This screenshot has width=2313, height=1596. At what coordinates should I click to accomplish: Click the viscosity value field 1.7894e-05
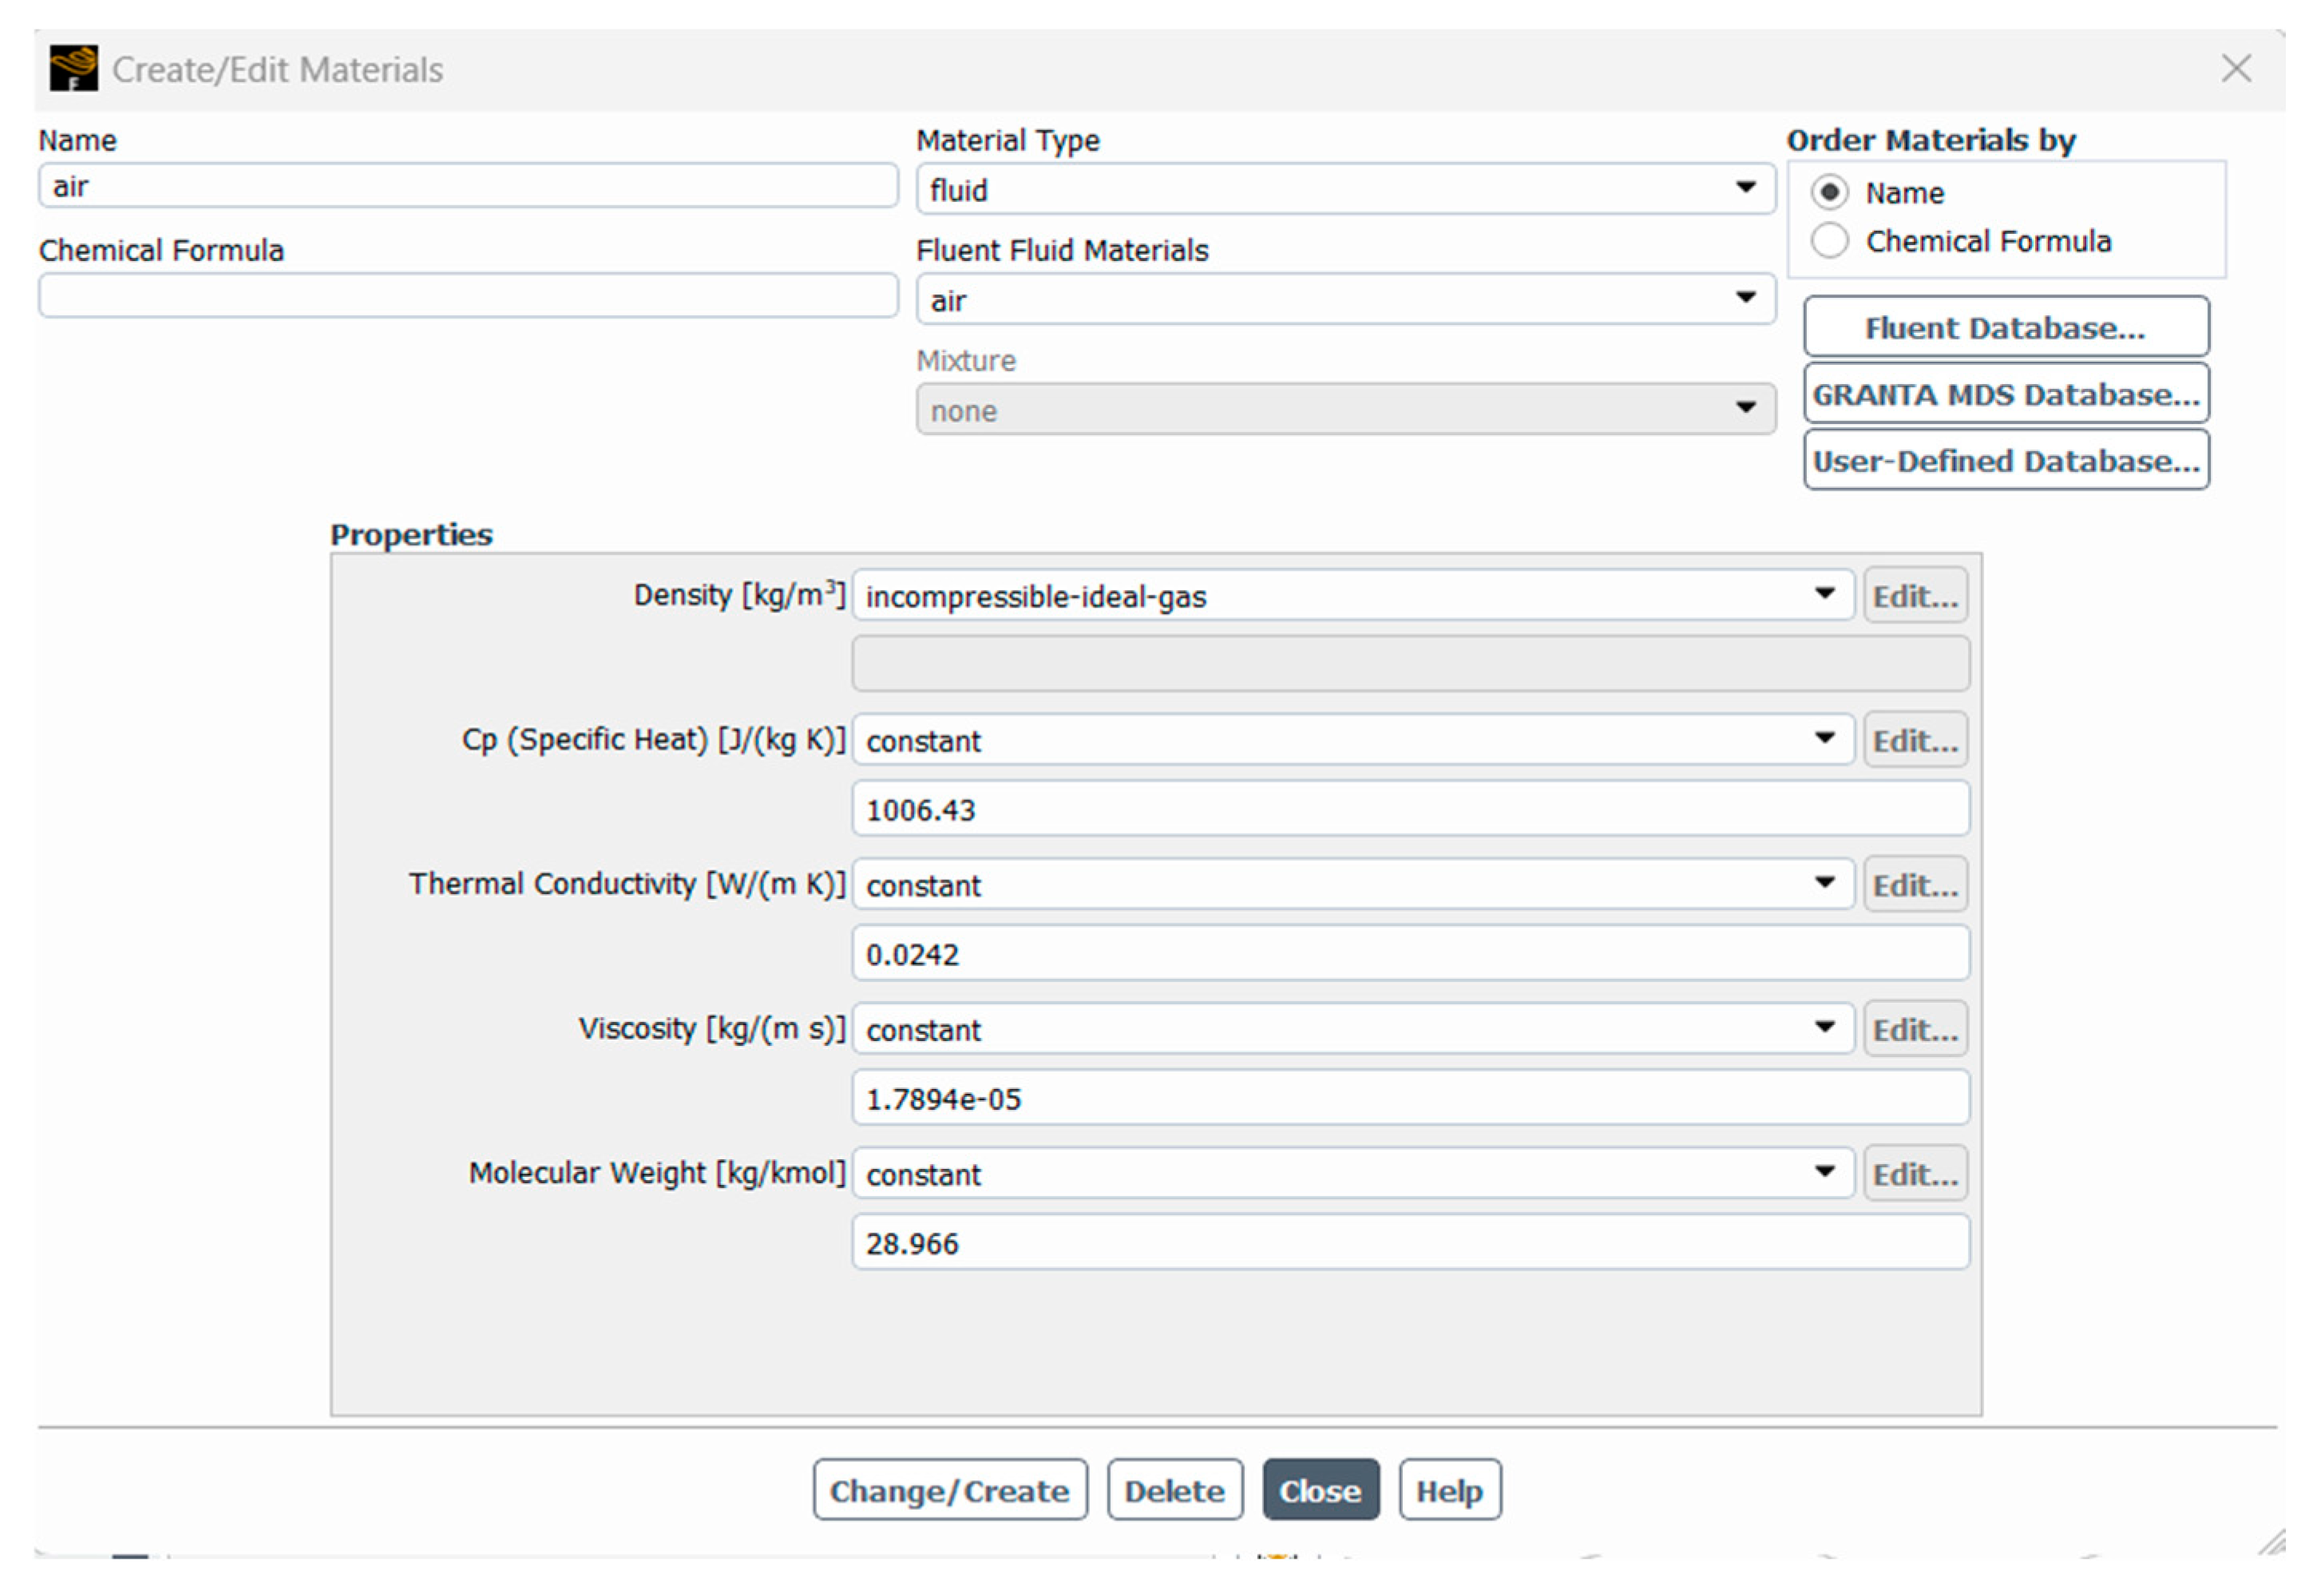(1410, 1099)
